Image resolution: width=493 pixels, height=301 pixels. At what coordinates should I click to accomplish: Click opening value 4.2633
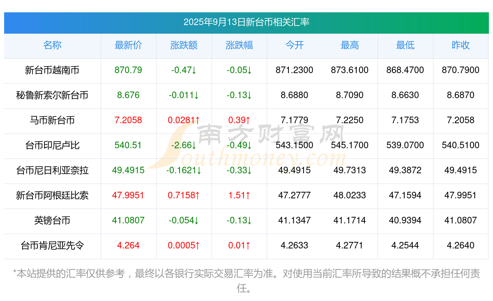295,246
